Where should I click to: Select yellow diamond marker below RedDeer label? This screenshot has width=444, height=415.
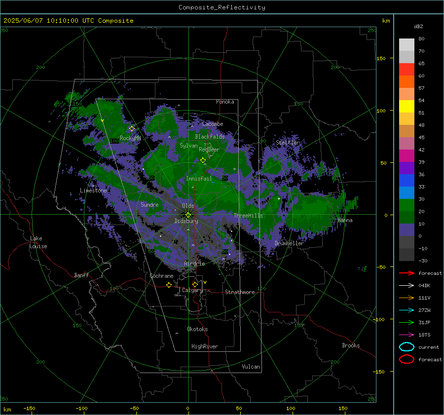[203, 160]
